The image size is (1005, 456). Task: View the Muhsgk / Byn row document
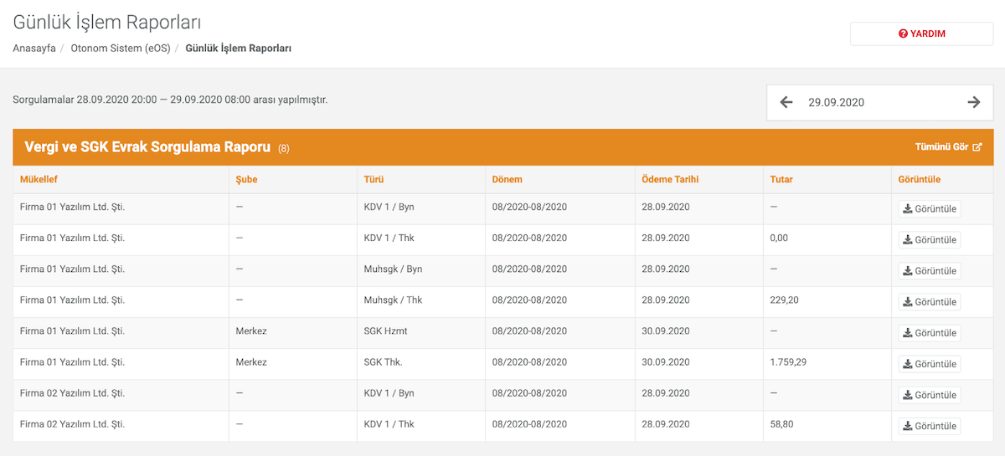(x=930, y=271)
